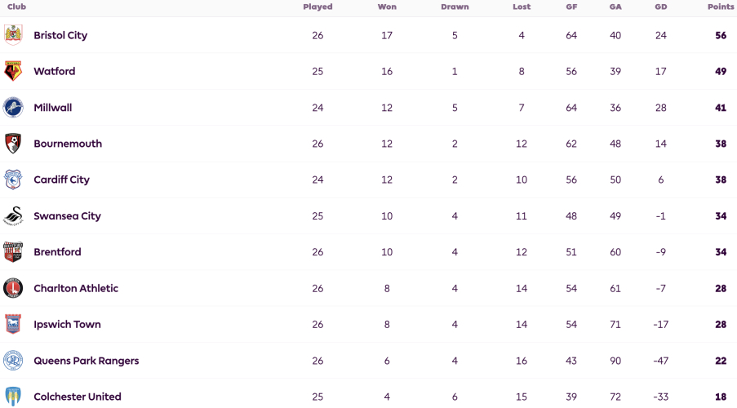Click the Watford club crest

[x=13, y=72]
